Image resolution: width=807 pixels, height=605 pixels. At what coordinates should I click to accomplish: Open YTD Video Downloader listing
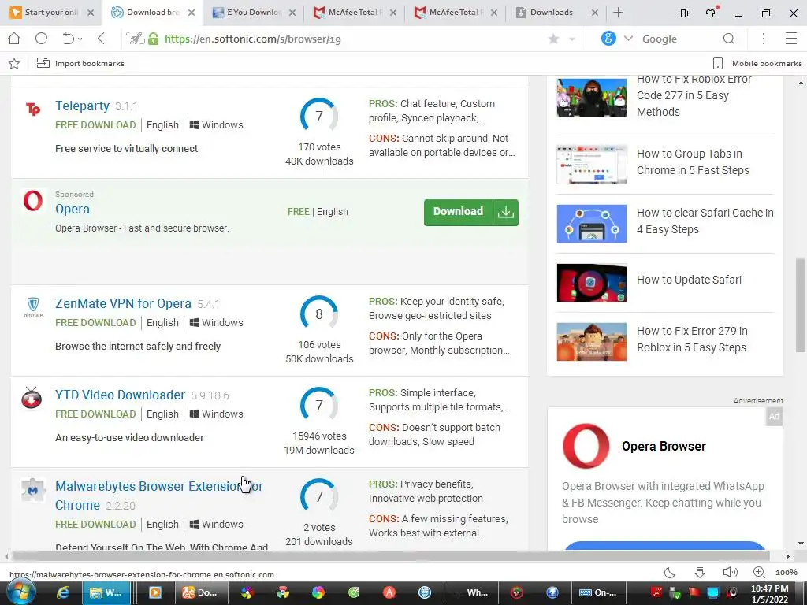click(120, 395)
